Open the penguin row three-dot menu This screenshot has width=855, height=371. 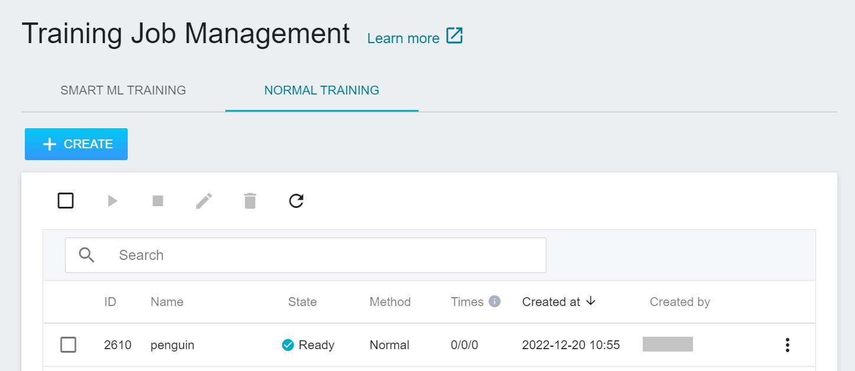[x=787, y=345]
